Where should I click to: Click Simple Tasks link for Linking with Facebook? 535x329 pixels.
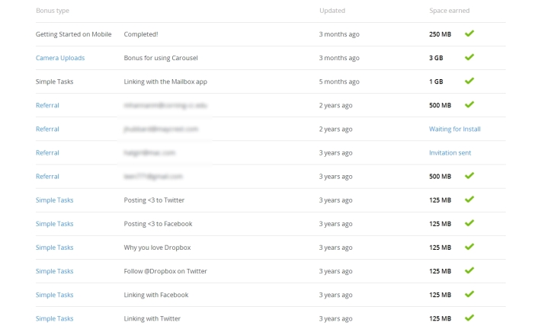(54, 295)
